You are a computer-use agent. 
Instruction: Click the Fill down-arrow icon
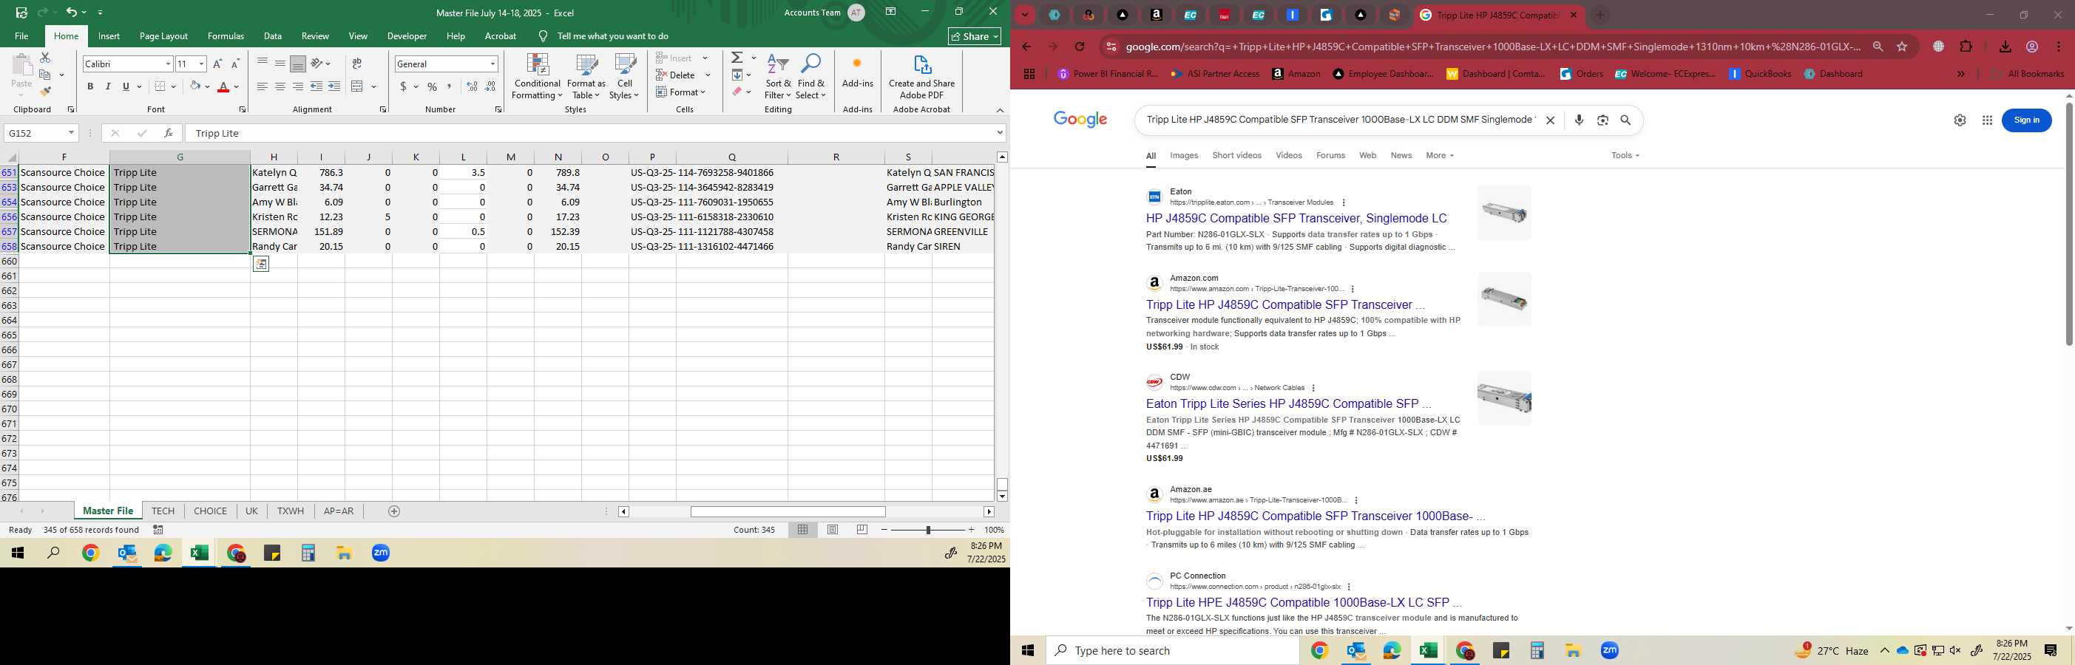(737, 75)
